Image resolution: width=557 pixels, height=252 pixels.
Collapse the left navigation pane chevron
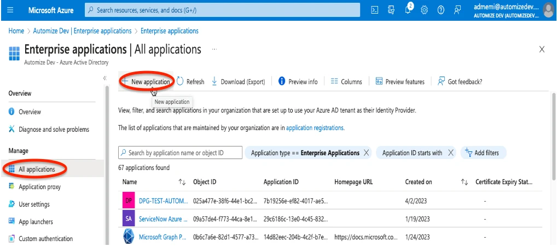[x=105, y=79]
